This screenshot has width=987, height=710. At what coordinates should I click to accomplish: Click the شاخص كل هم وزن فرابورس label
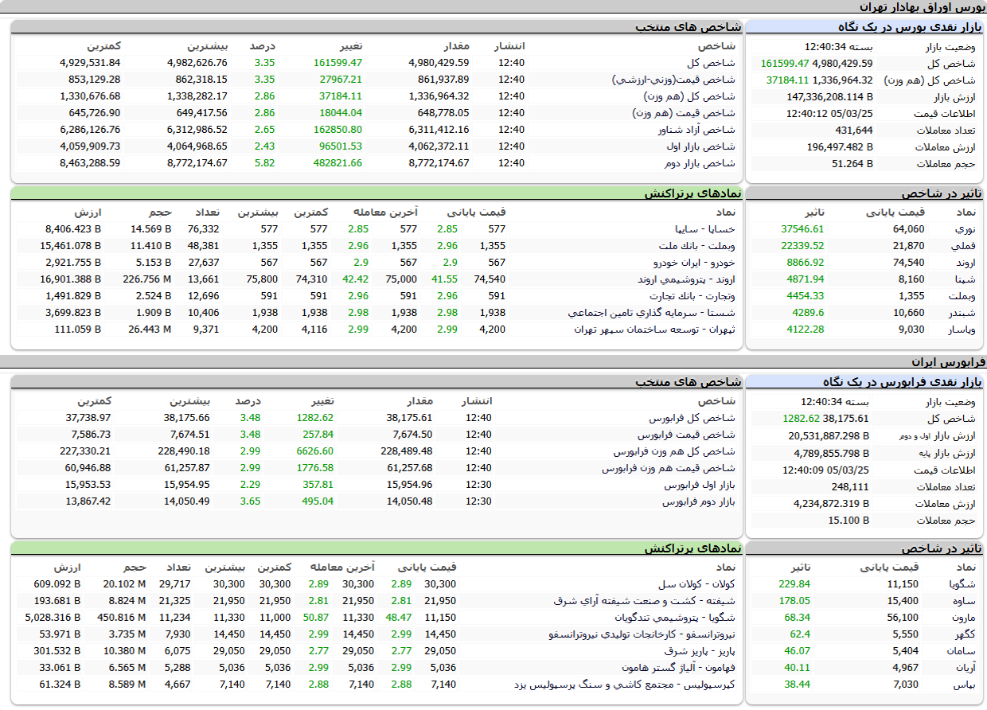pyautogui.click(x=675, y=451)
